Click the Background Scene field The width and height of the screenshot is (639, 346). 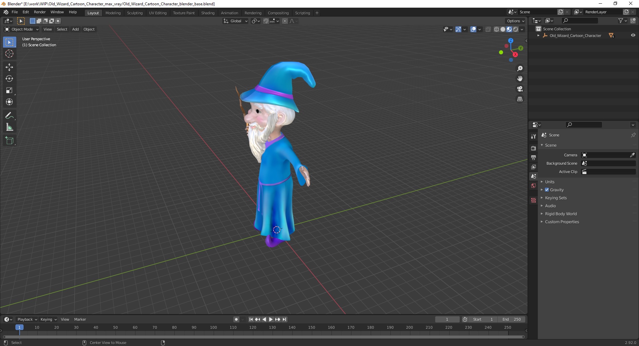(x=608, y=163)
